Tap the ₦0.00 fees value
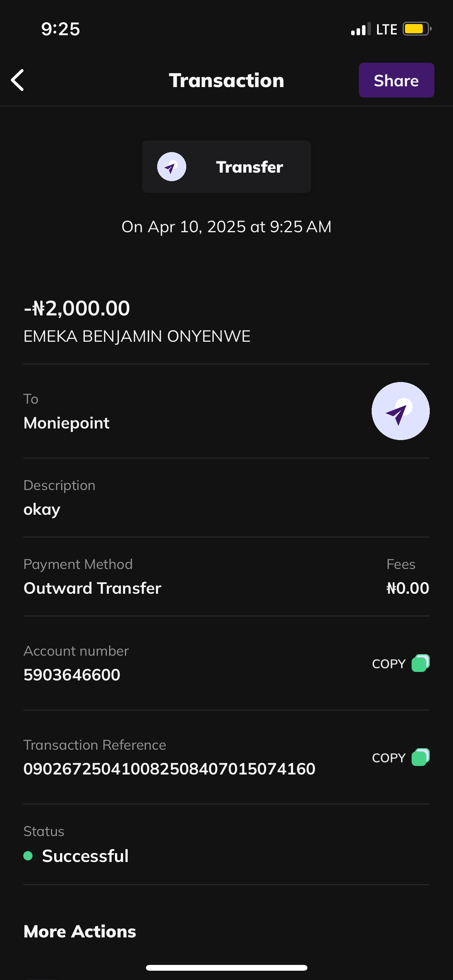This screenshot has width=453, height=980. click(407, 588)
